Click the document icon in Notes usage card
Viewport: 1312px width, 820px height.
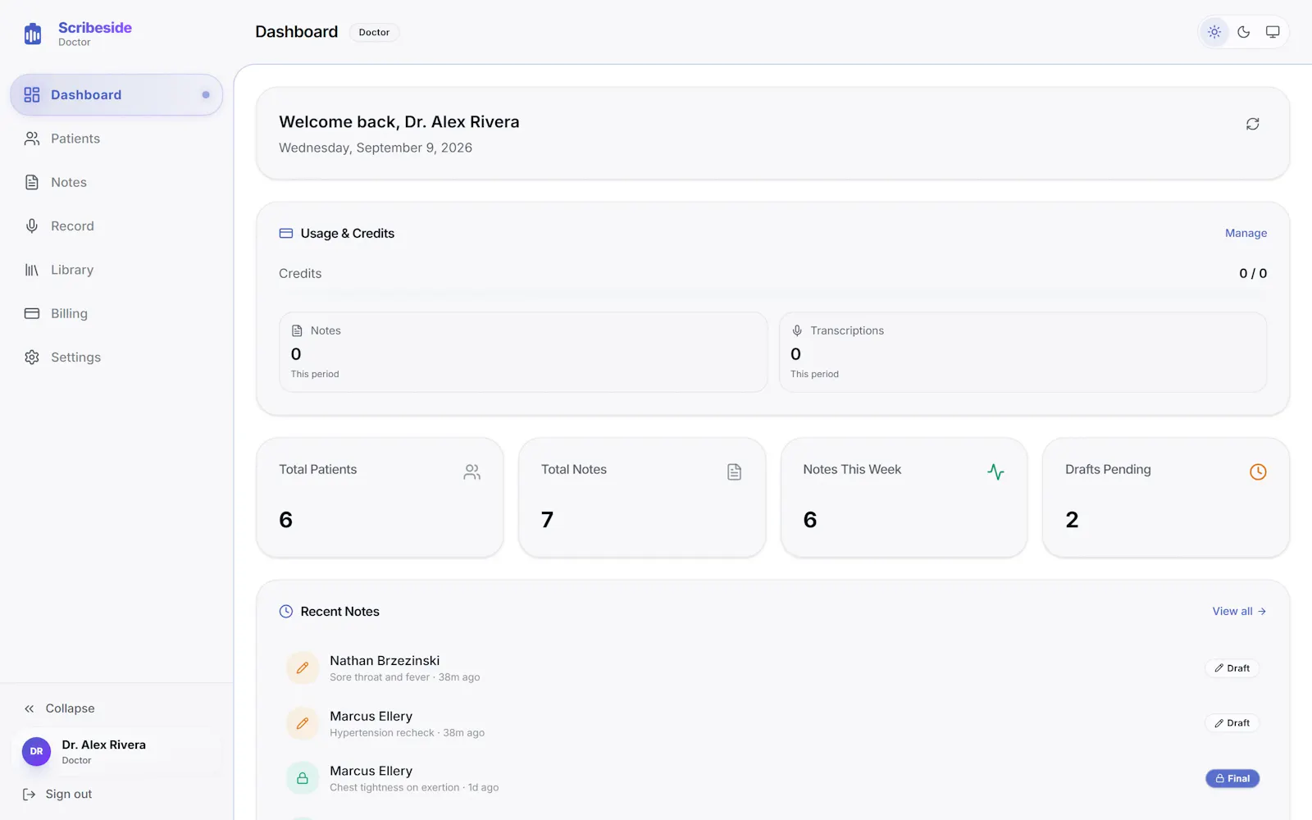point(297,330)
